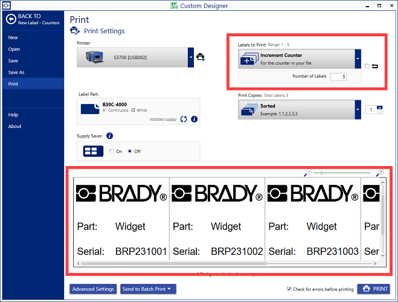Expand the Increment Counter dropdown arrow

click(x=358, y=59)
